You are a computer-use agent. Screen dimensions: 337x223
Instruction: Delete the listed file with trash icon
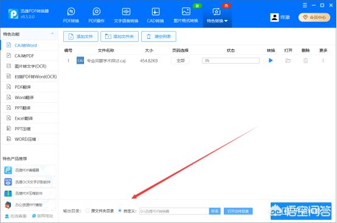[305, 61]
